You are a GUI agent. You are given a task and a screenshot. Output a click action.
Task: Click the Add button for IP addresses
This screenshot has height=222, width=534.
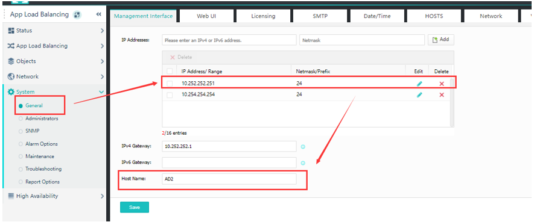(x=440, y=40)
